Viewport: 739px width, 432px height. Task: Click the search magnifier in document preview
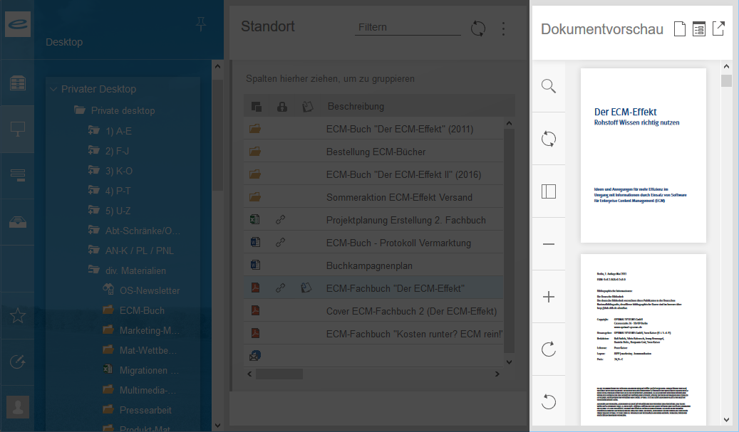coord(548,86)
